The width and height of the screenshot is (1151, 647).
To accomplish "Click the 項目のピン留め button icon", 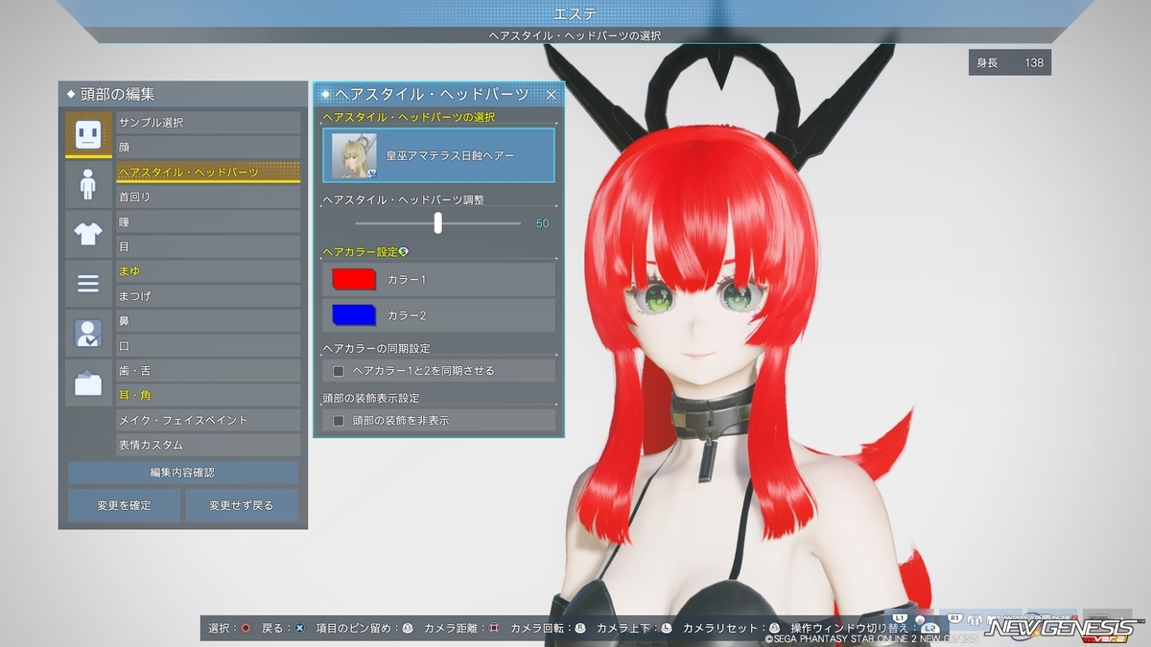I will (408, 628).
